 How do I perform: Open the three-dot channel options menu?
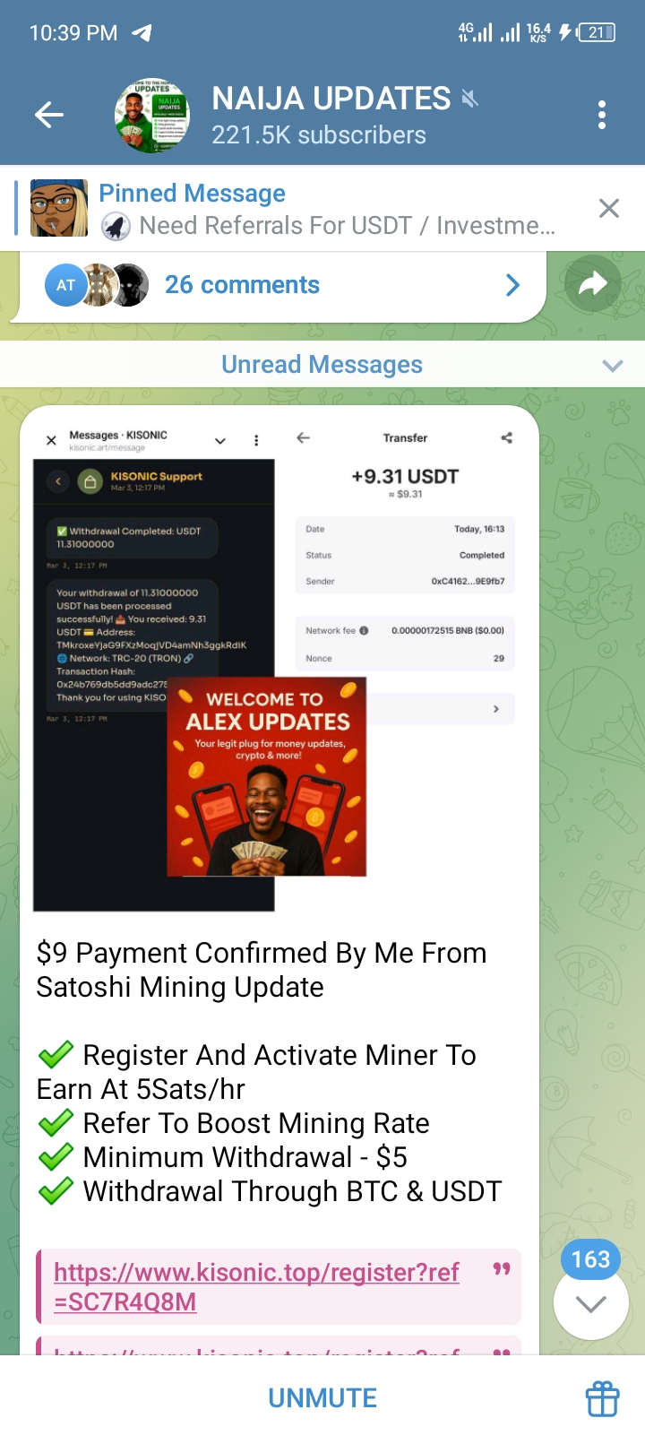point(602,115)
